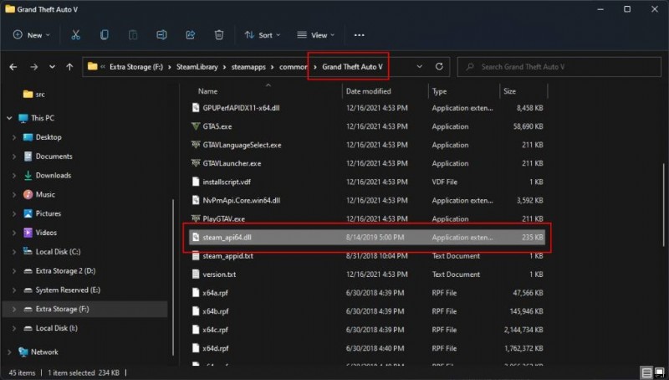Go forward with the right arrow
The width and height of the screenshot is (669, 380).
pyautogui.click(x=33, y=67)
